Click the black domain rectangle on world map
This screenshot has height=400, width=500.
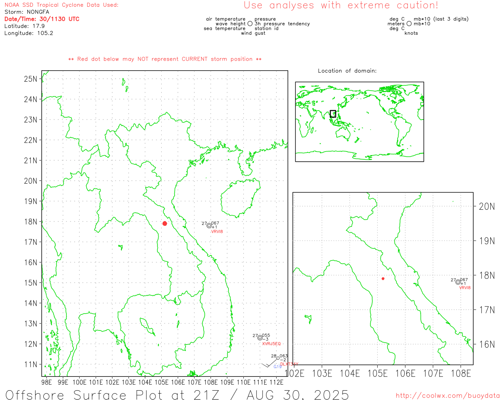tap(333, 114)
